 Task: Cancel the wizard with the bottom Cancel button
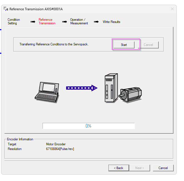click(x=163, y=168)
